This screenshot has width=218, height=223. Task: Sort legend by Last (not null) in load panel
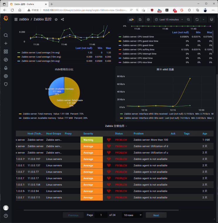[x=84, y=48]
